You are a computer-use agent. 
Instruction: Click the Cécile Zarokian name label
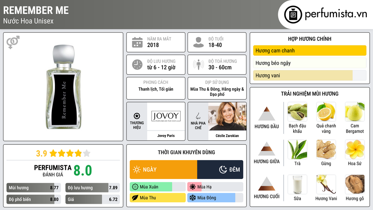pyautogui.click(x=227, y=136)
